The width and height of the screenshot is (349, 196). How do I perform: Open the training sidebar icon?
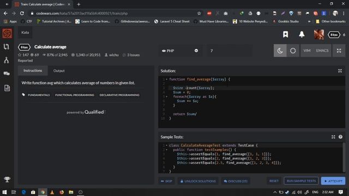(x=7, y=47)
